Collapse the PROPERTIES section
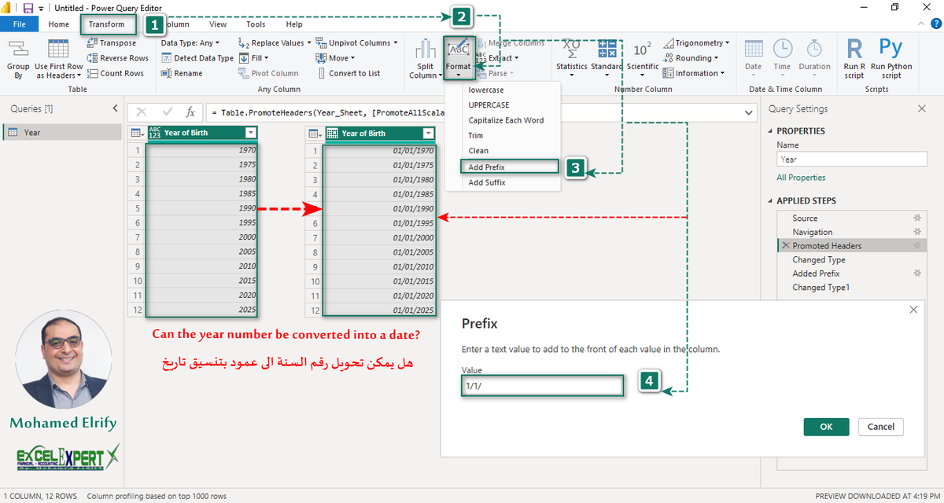The width and height of the screenshot is (944, 503). [771, 131]
